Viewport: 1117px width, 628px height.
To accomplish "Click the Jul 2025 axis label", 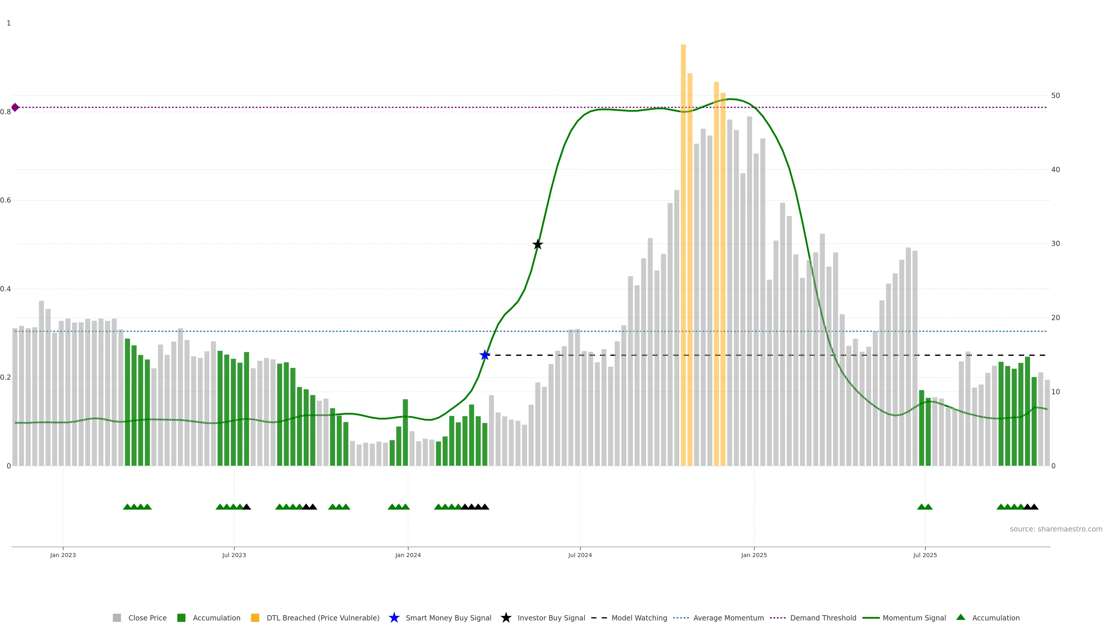I will coord(924,555).
